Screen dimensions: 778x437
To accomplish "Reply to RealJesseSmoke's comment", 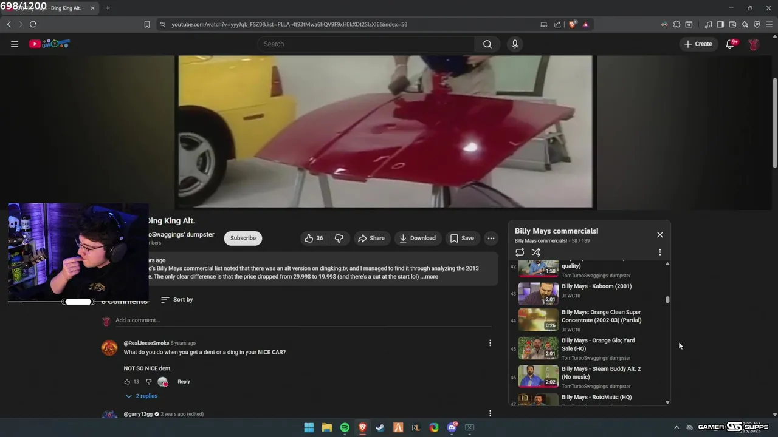I will [x=184, y=382].
